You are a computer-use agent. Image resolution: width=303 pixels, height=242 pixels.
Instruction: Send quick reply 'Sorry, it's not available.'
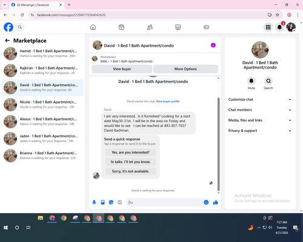click(130, 171)
